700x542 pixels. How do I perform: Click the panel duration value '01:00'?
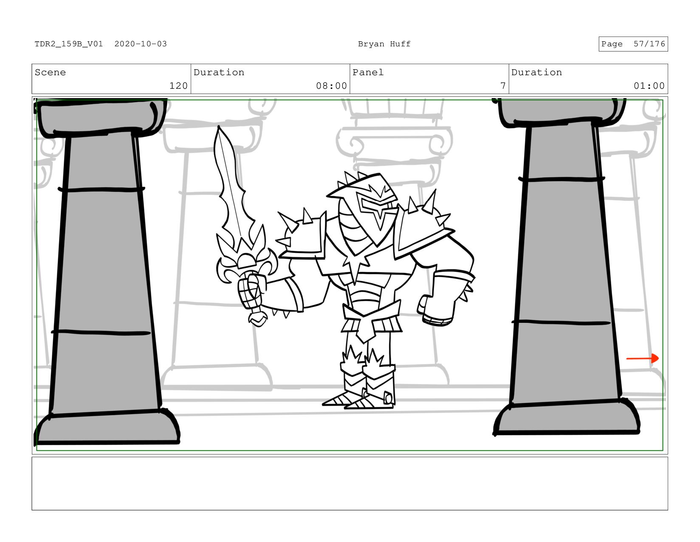(649, 86)
